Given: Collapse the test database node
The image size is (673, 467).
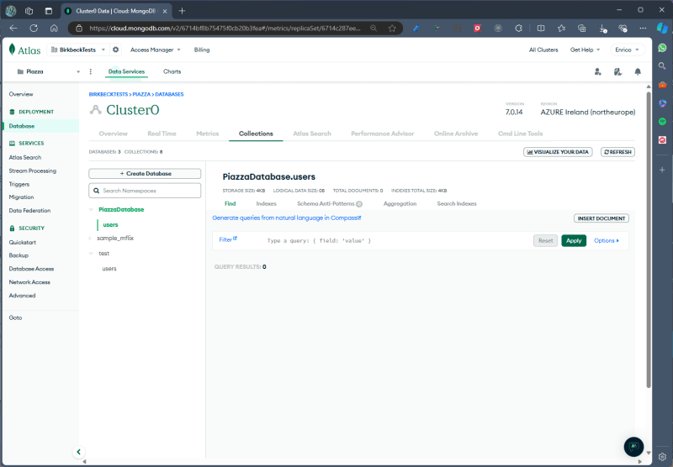Looking at the screenshot, I should (x=91, y=254).
